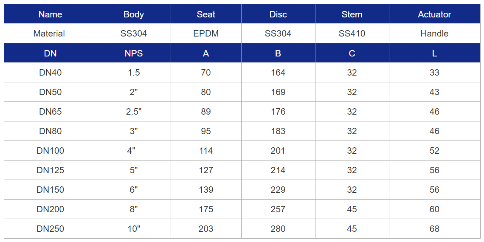
Task: Select the DN65 row label
Action: [x=51, y=111]
